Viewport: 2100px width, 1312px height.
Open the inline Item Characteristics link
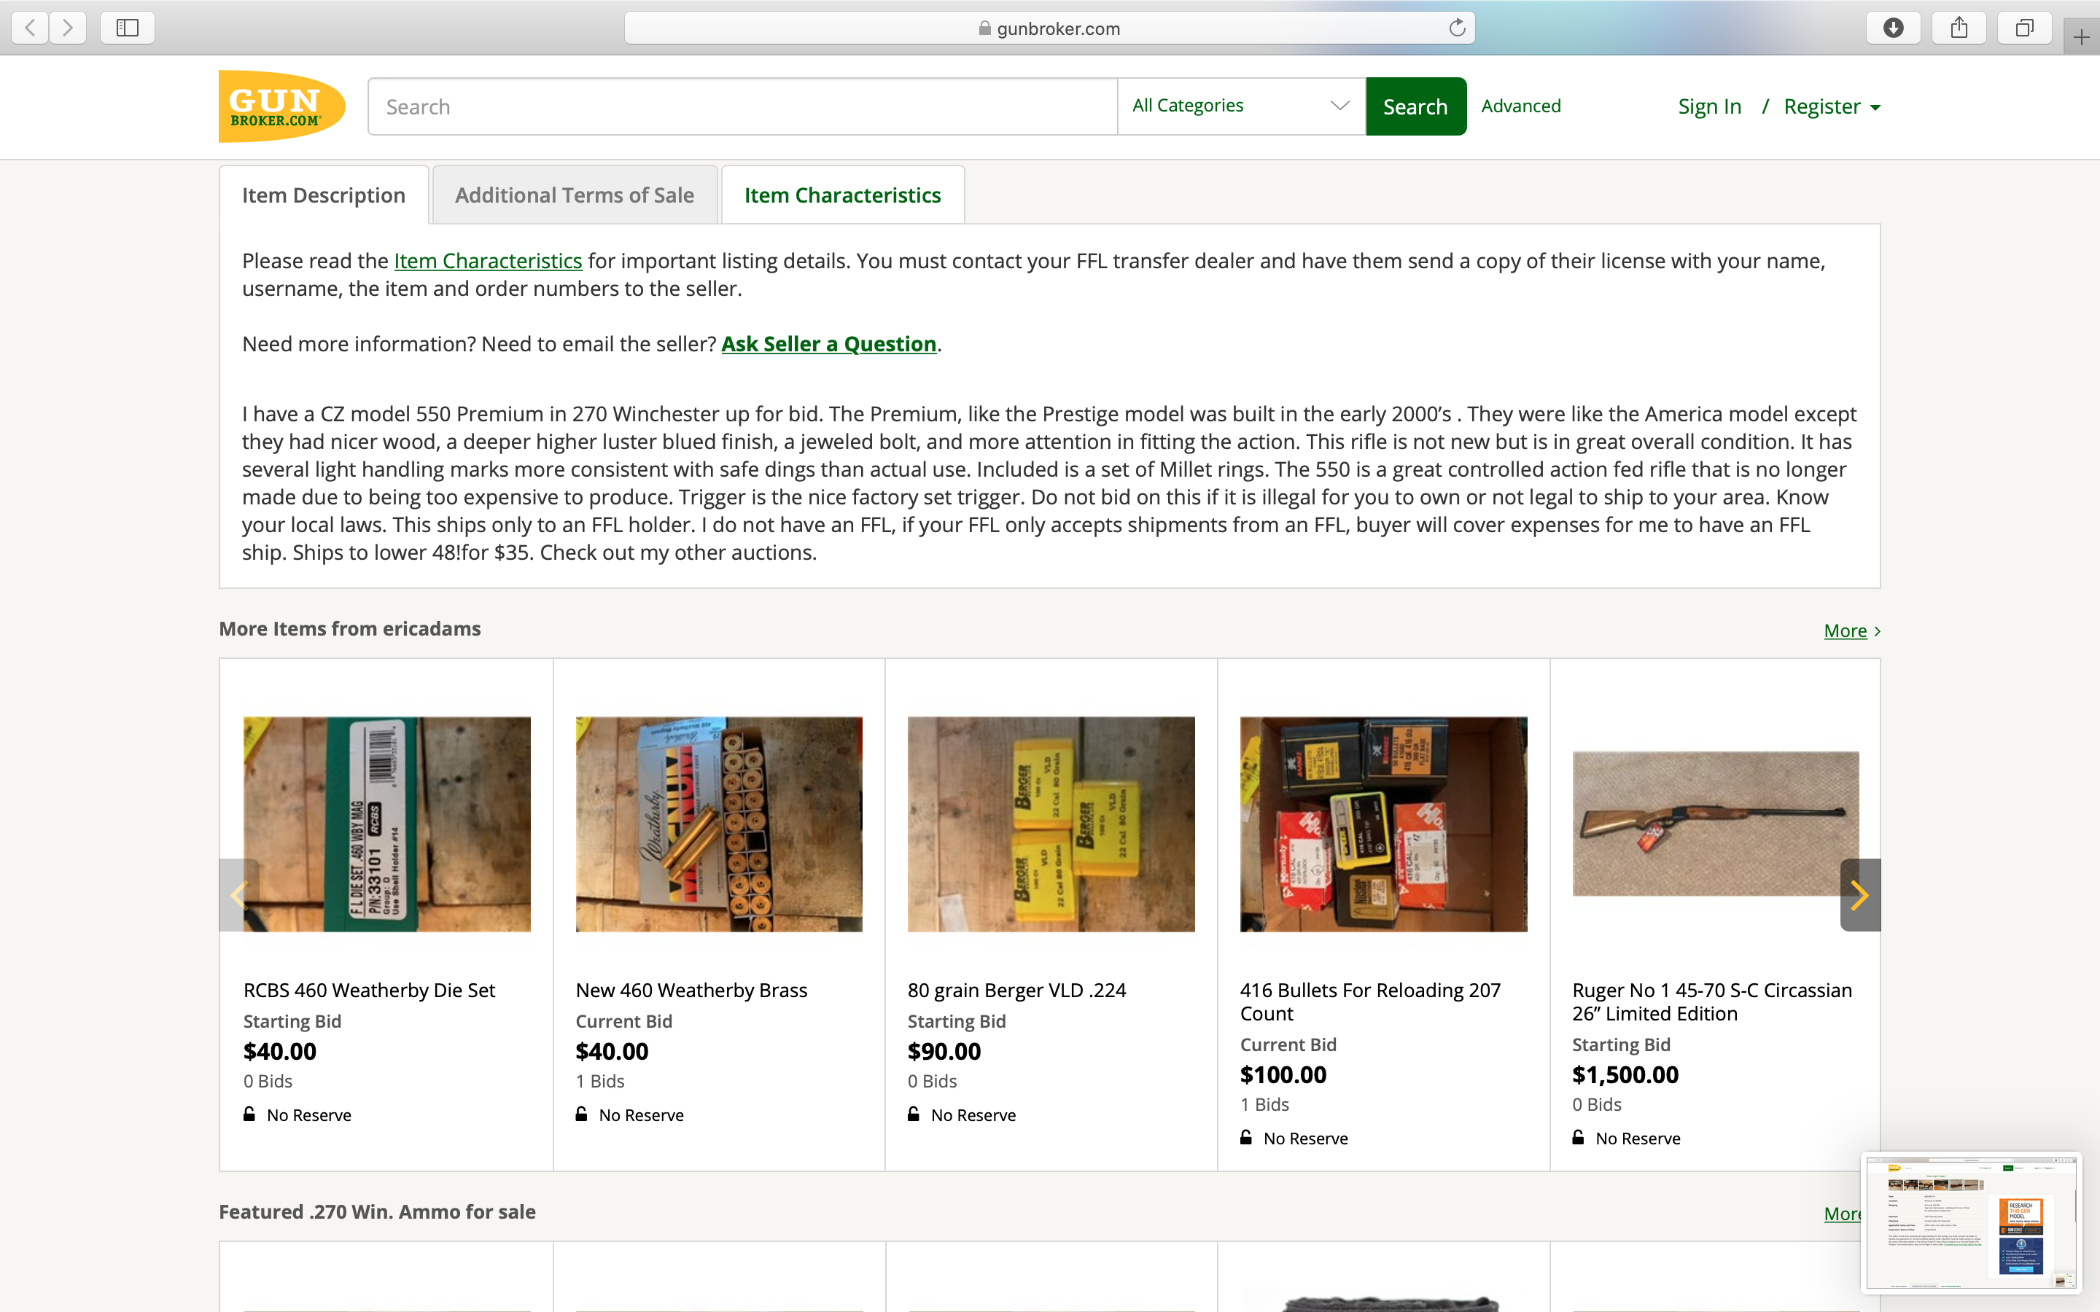[488, 260]
